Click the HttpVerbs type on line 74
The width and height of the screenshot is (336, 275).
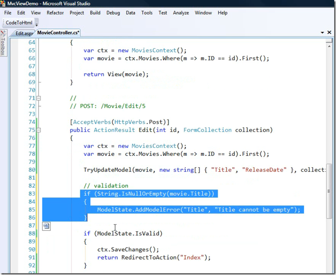click(130, 122)
